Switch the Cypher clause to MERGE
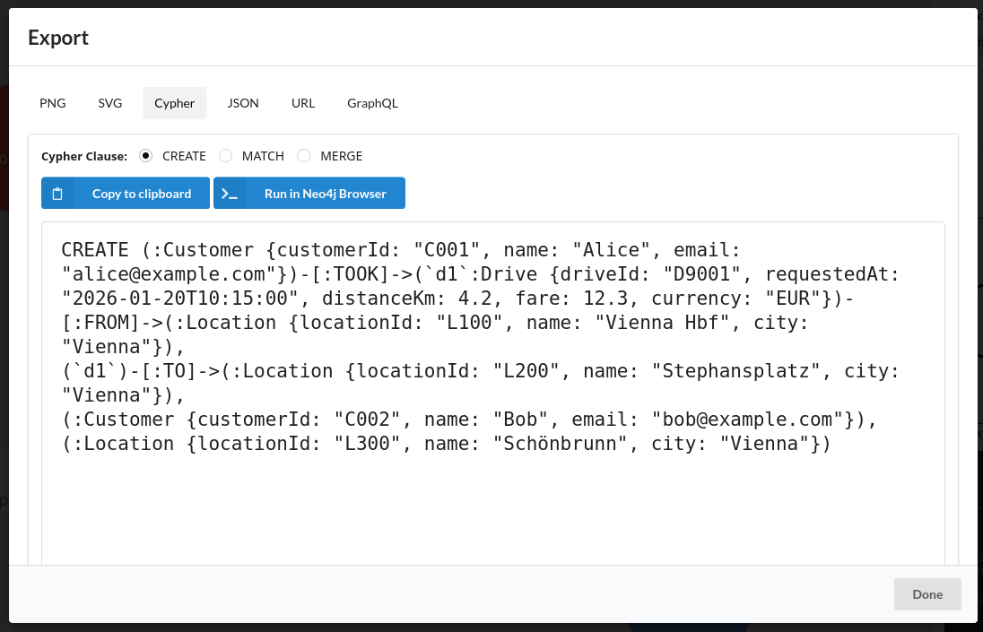 304,156
